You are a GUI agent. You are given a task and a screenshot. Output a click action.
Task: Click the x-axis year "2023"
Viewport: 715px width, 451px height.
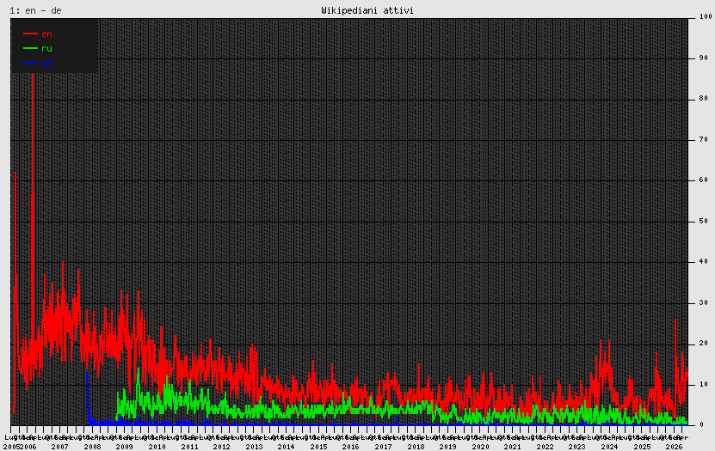coord(577,447)
